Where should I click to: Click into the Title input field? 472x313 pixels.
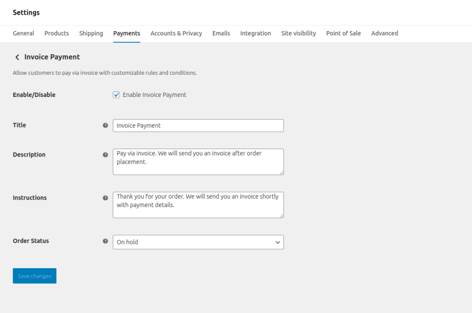(x=198, y=125)
